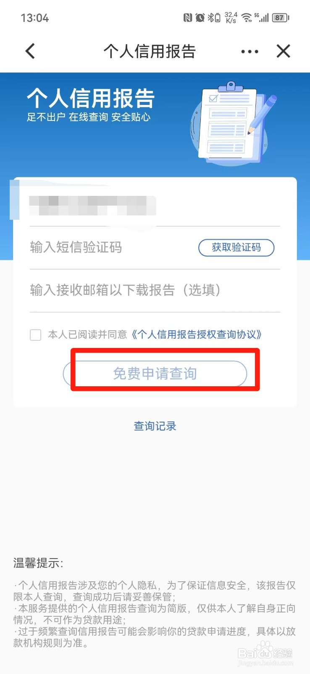The height and width of the screenshot is (674, 310).
Task: Tap the 温馨提示 notice heading
Action: [x=38, y=563]
